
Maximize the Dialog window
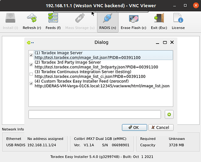165,42
